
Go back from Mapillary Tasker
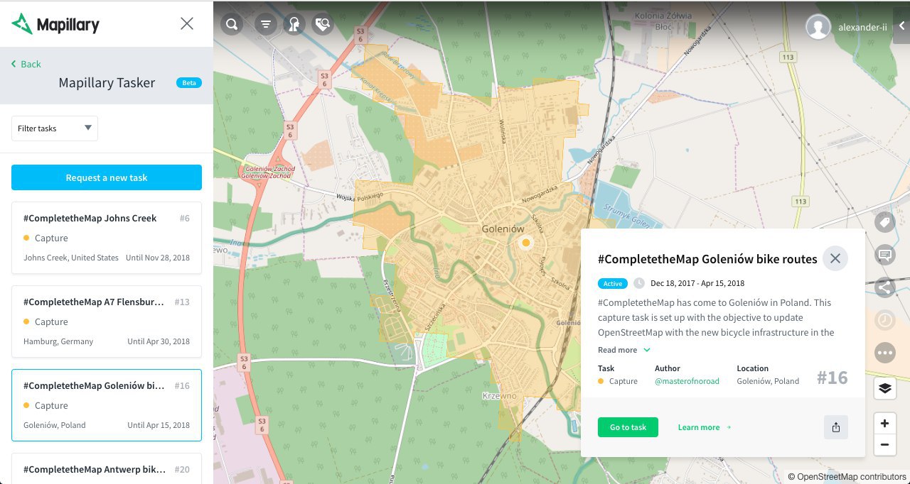pos(26,64)
